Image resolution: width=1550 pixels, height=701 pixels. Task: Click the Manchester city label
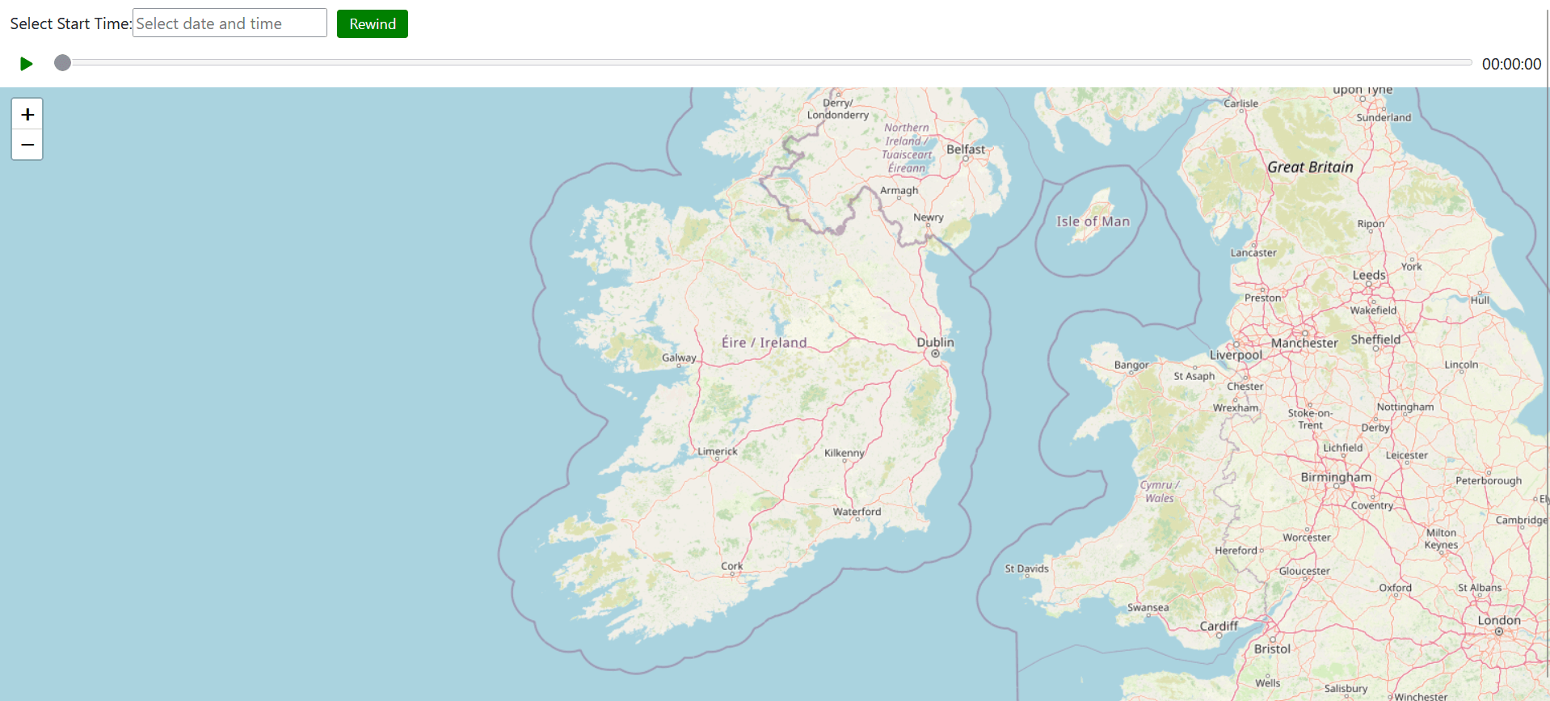click(x=1304, y=343)
